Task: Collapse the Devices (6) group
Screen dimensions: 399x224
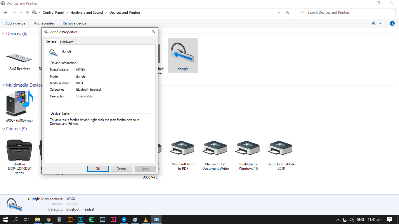Action: (x=4, y=34)
